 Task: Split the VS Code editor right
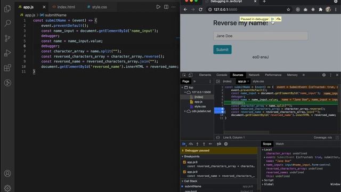[x=166, y=7]
